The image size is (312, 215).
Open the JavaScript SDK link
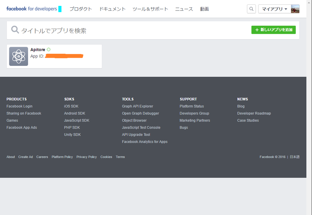(x=76, y=120)
